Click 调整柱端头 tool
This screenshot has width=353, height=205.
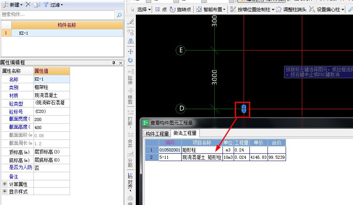(291, 10)
